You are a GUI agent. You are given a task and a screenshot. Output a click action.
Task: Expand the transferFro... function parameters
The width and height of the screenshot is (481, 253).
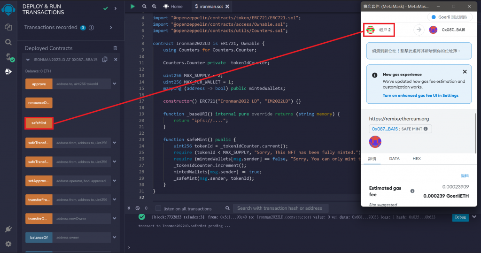(x=115, y=199)
